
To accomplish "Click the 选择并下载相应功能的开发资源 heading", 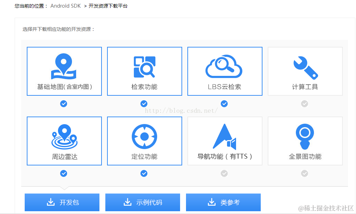I will (x=58, y=29).
